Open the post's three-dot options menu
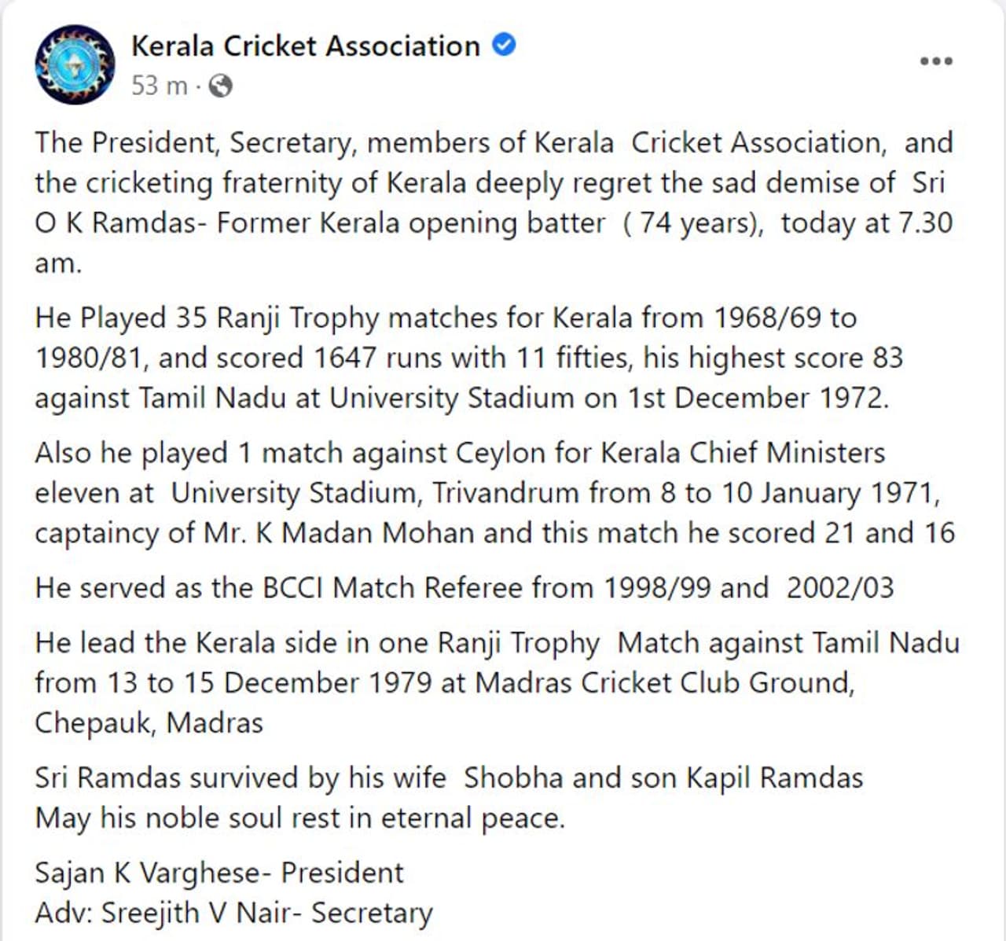The height and width of the screenshot is (941, 1006). tap(936, 61)
